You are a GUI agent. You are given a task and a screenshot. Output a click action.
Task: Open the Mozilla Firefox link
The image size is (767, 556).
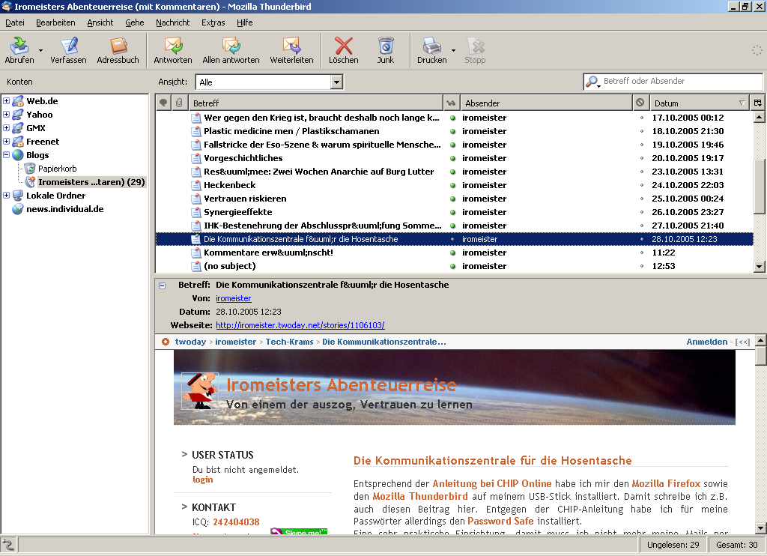coord(666,483)
